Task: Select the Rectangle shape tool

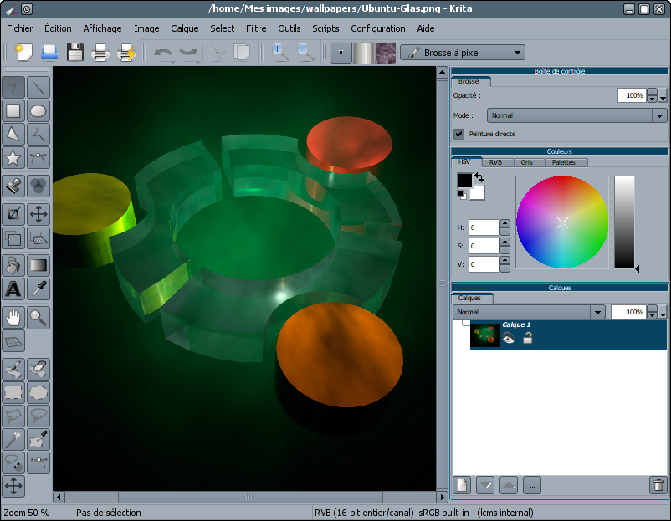Action: tap(13, 111)
